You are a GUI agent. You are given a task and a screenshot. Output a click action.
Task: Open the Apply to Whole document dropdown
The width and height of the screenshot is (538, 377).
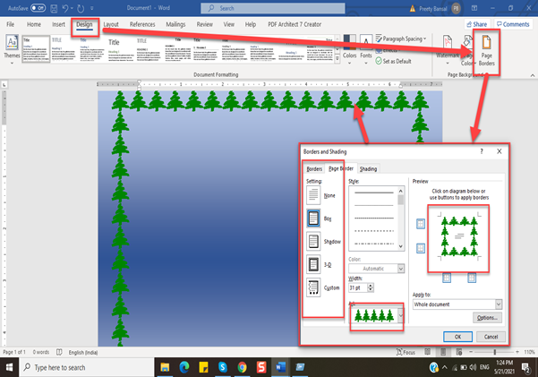[x=457, y=304]
